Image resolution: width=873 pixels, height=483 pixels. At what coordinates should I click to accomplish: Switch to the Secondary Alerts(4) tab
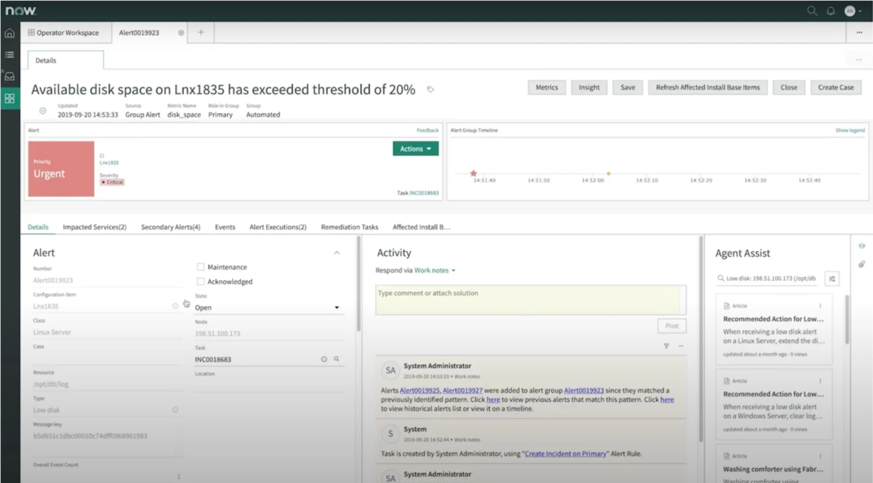(170, 227)
